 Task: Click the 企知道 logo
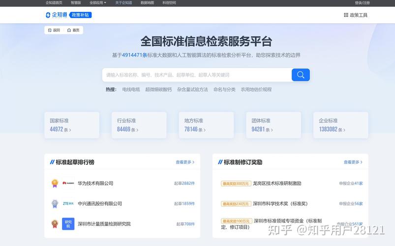pos(57,15)
